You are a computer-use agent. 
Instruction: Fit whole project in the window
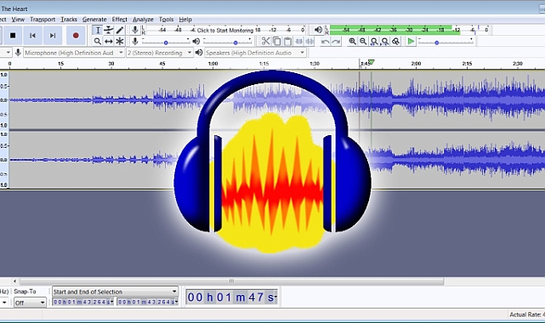tap(385, 42)
